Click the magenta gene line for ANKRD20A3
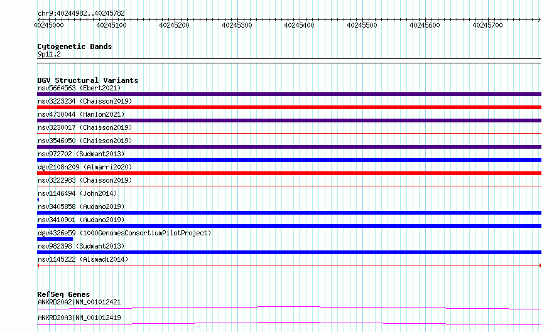The image size is (559, 332). pyautogui.click(x=289, y=323)
